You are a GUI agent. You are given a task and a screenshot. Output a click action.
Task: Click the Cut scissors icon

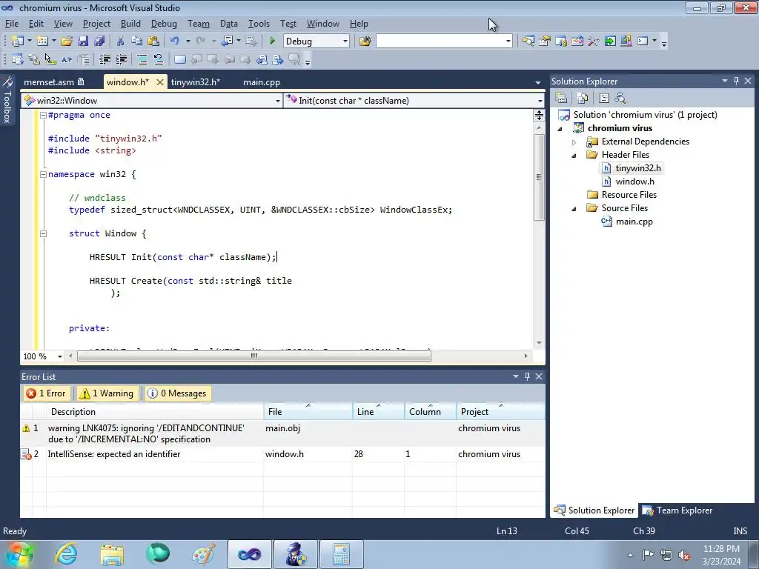tap(121, 41)
